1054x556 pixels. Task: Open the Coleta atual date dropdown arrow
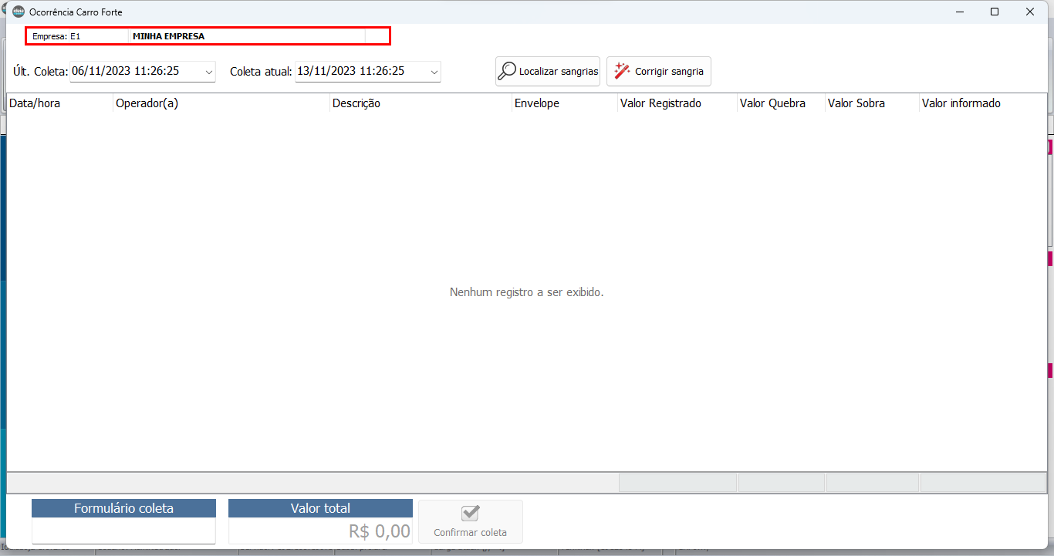[x=434, y=72]
